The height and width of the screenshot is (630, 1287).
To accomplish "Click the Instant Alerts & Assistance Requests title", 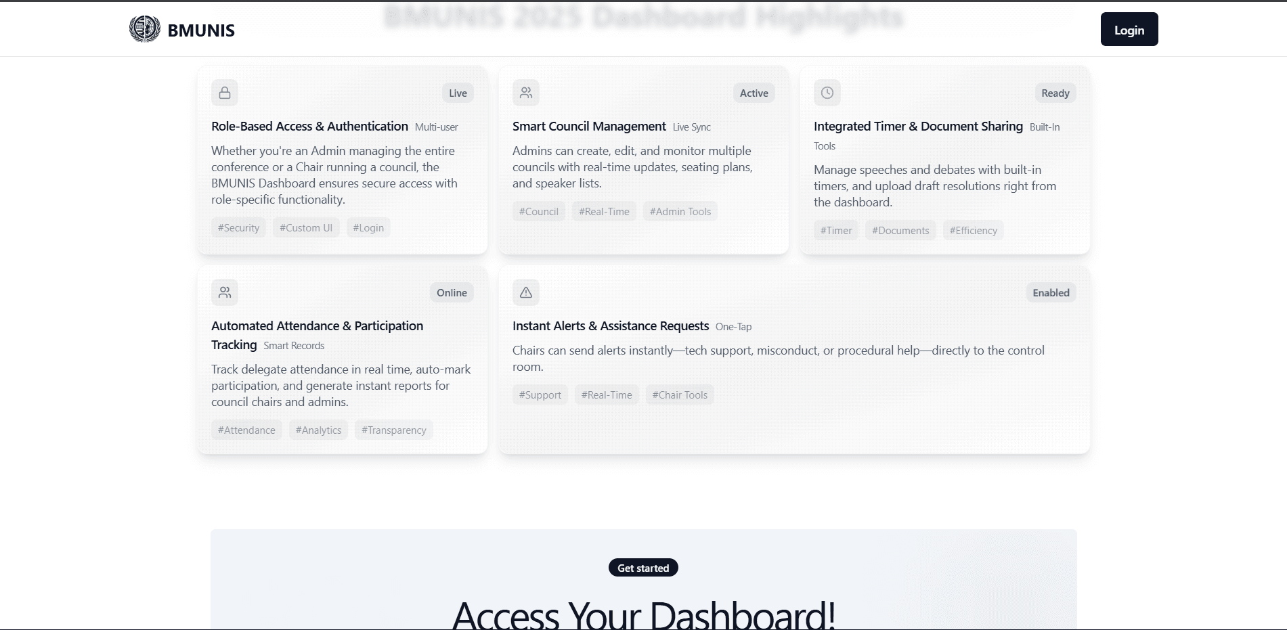I will click(611, 325).
